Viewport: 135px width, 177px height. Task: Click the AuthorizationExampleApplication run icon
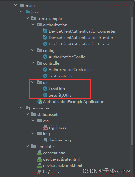click(x=39, y=102)
